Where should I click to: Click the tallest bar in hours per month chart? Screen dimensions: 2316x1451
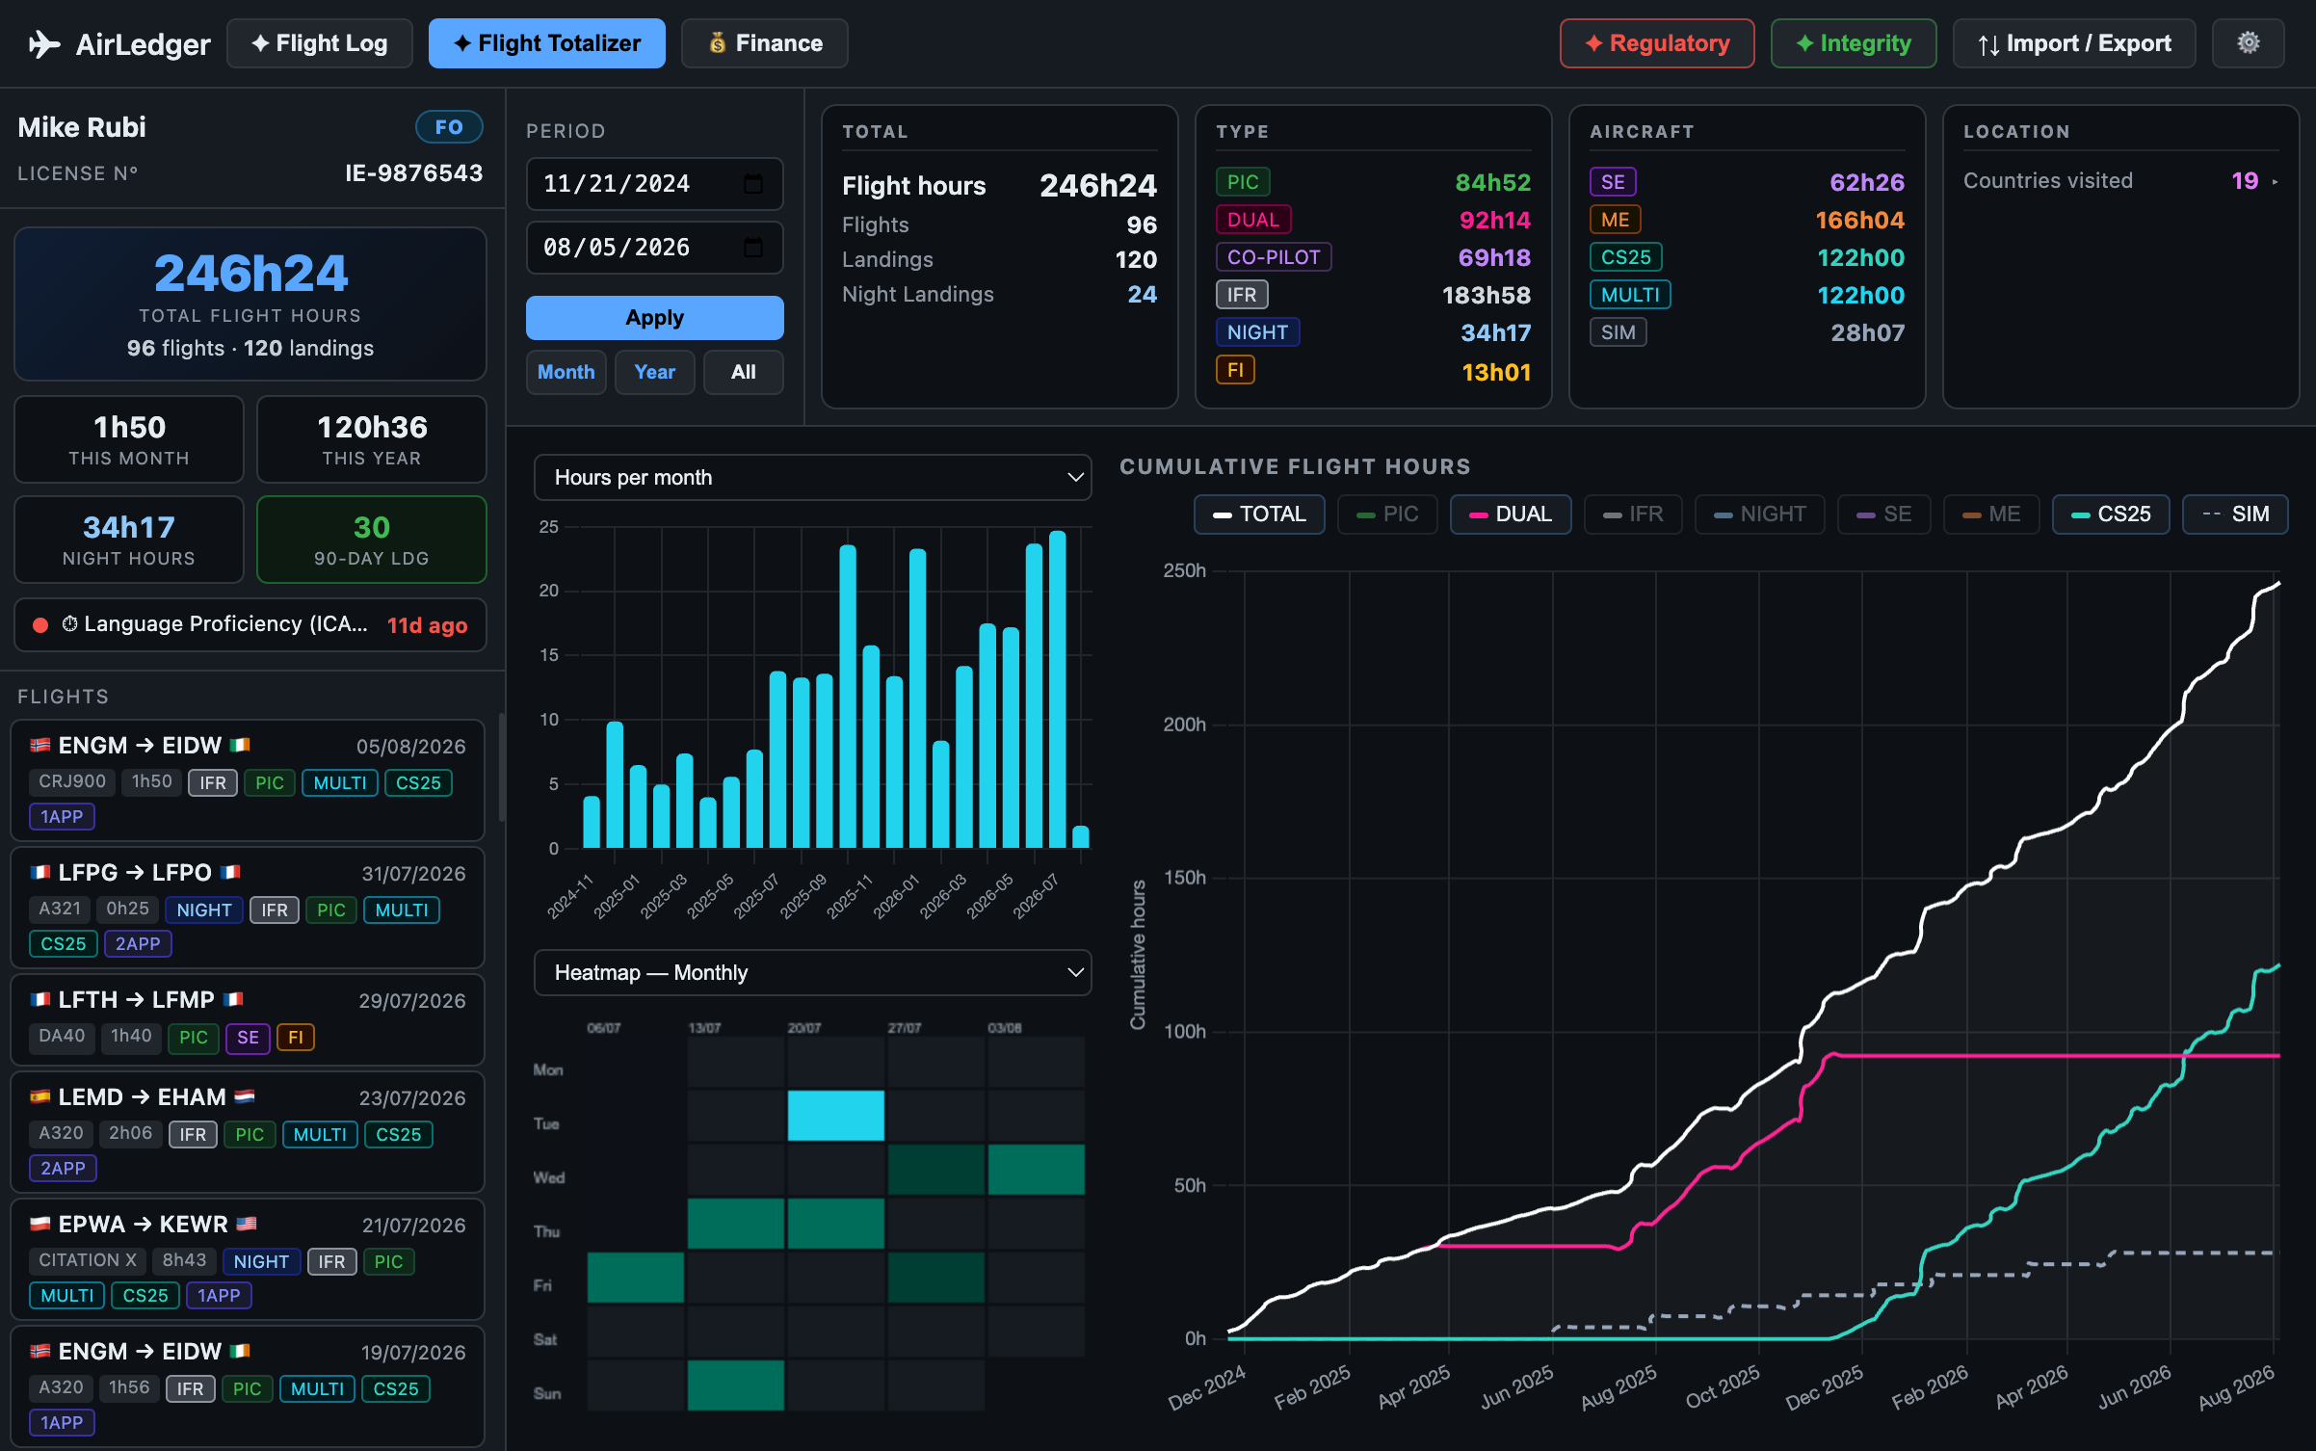click(x=1057, y=689)
